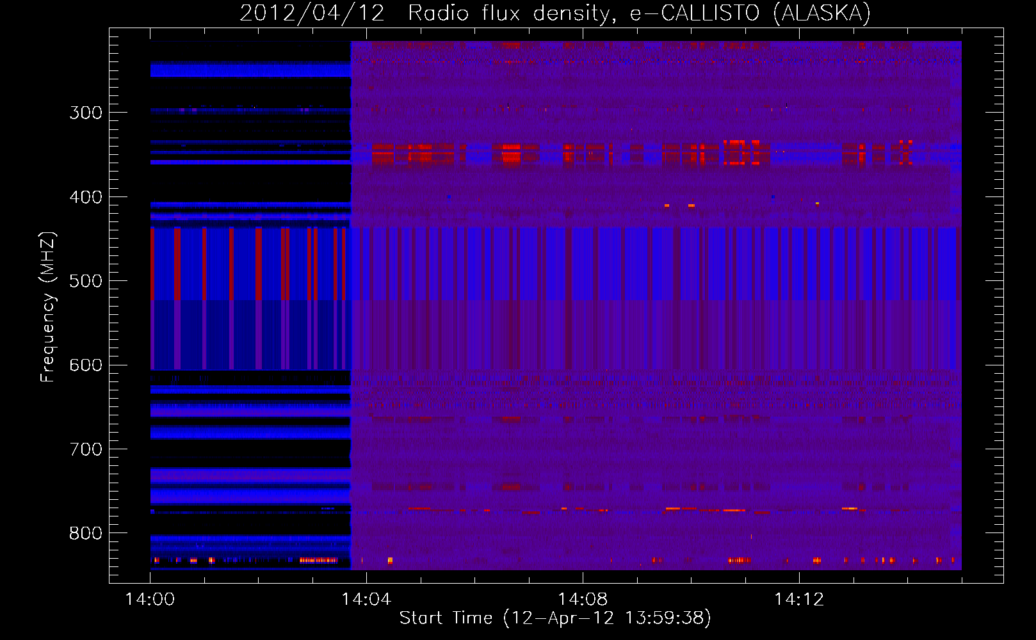Click the 300 frequency tick label
1036x640 pixels.
(86, 113)
